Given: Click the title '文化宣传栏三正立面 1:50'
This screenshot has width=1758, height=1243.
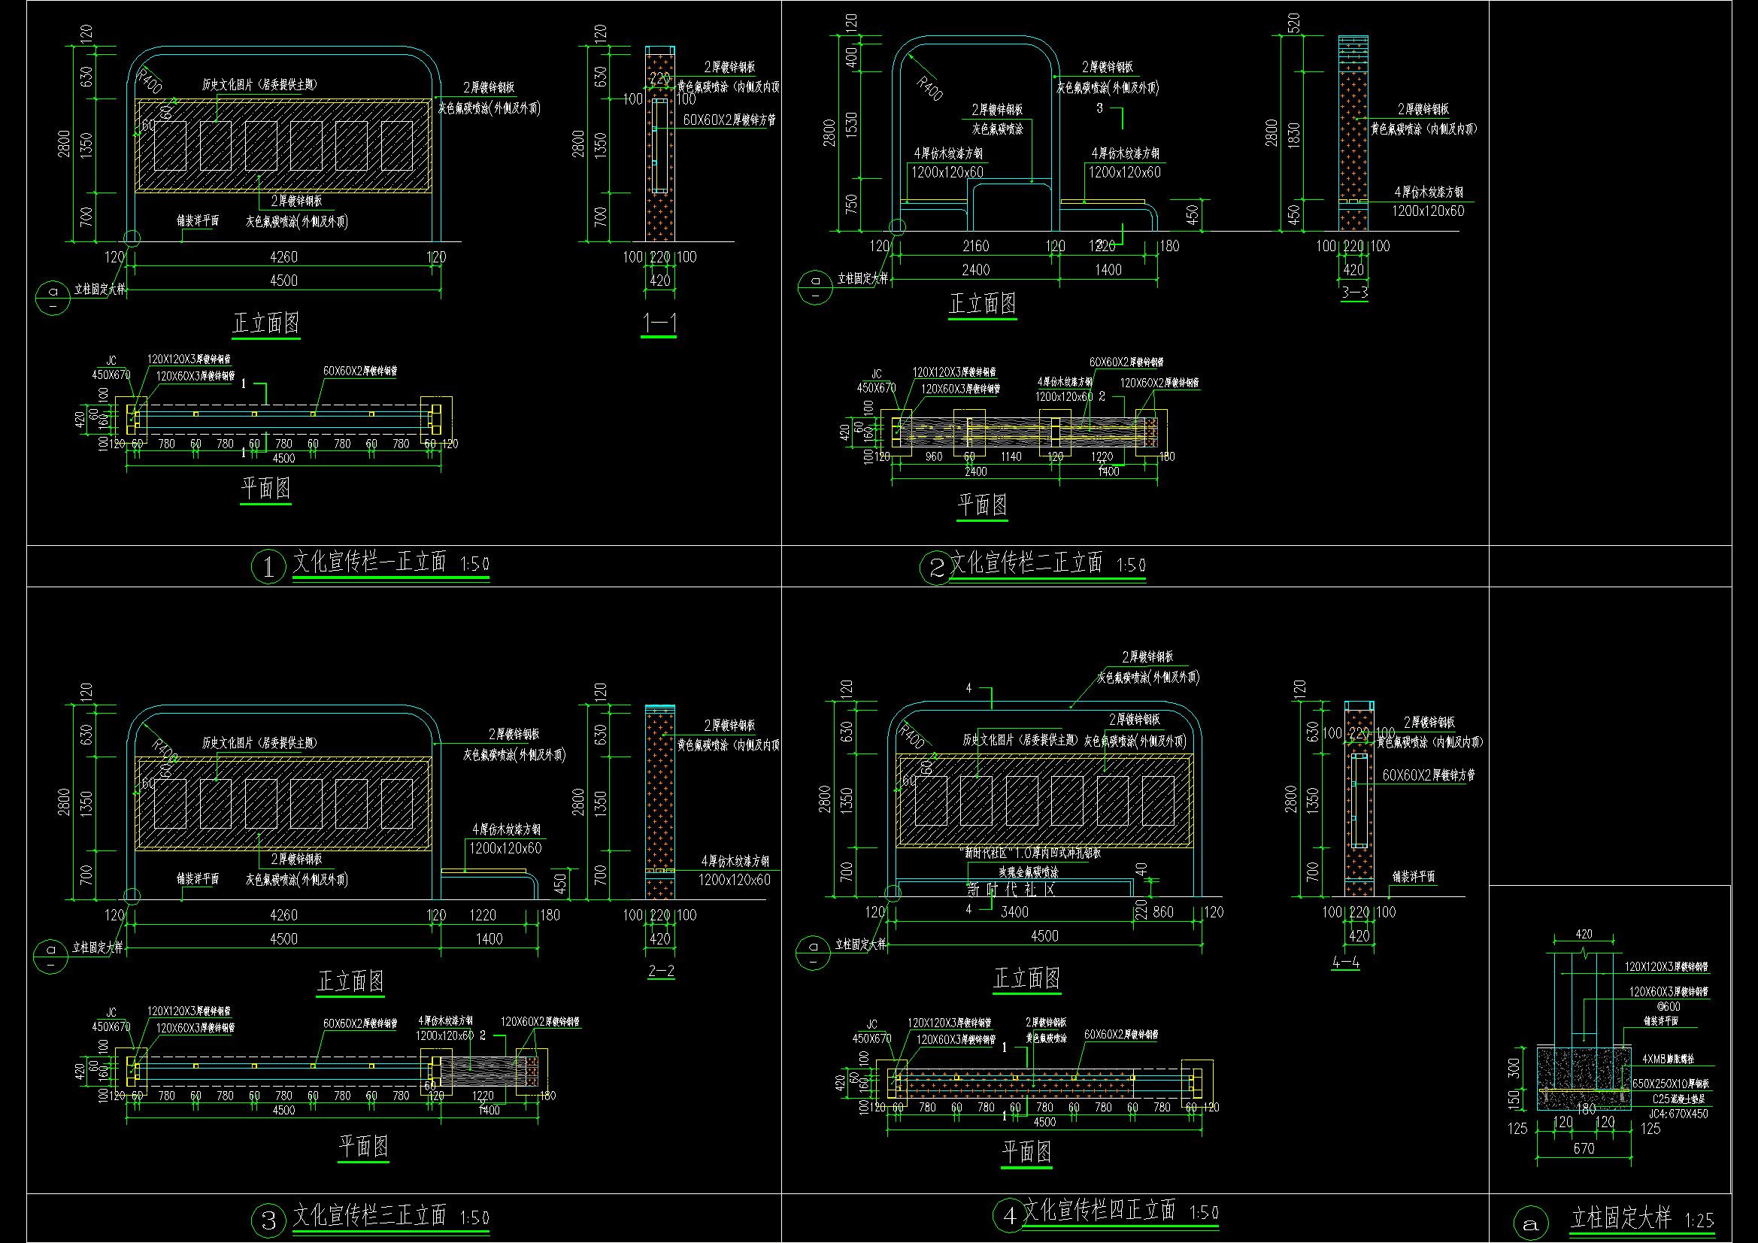Looking at the screenshot, I should [391, 1215].
